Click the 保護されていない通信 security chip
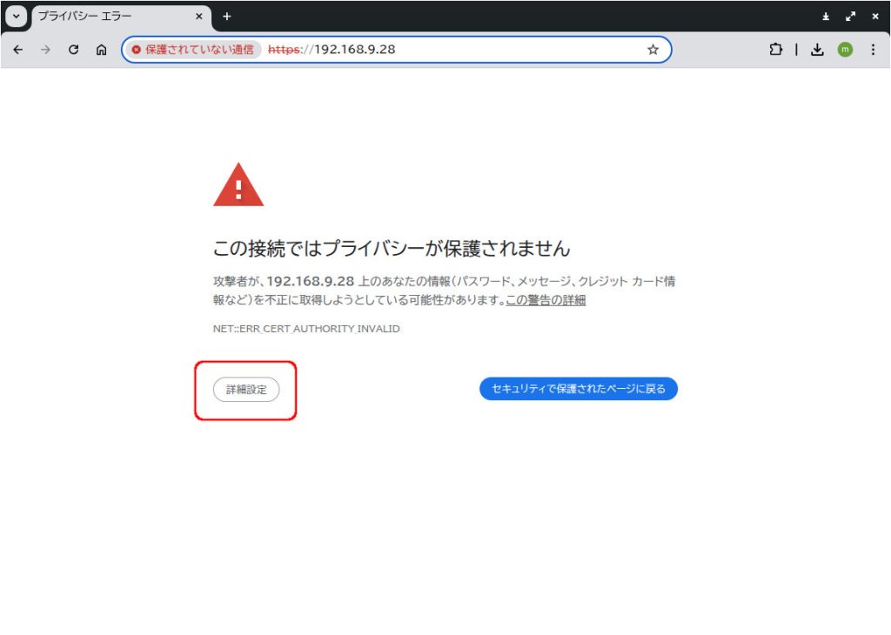This screenshot has height=635, width=891. tap(192, 50)
